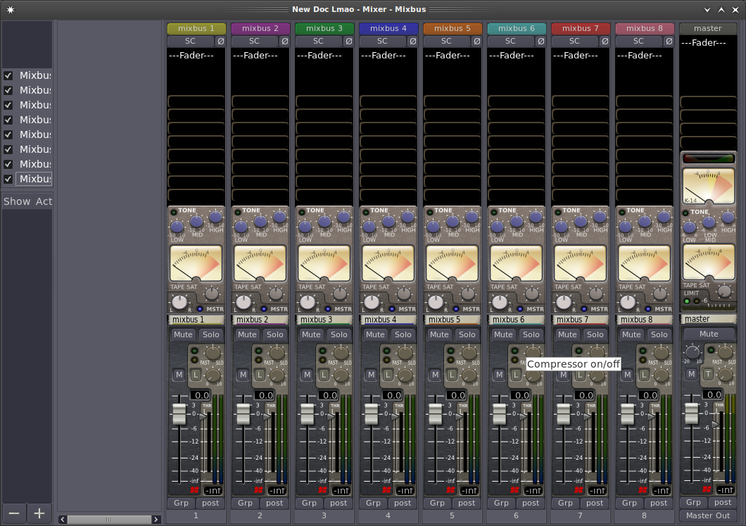Invert phase with the Ø button on mixbus 3
Image resolution: width=746 pixels, height=526 pixels.
tap(348, 42)
